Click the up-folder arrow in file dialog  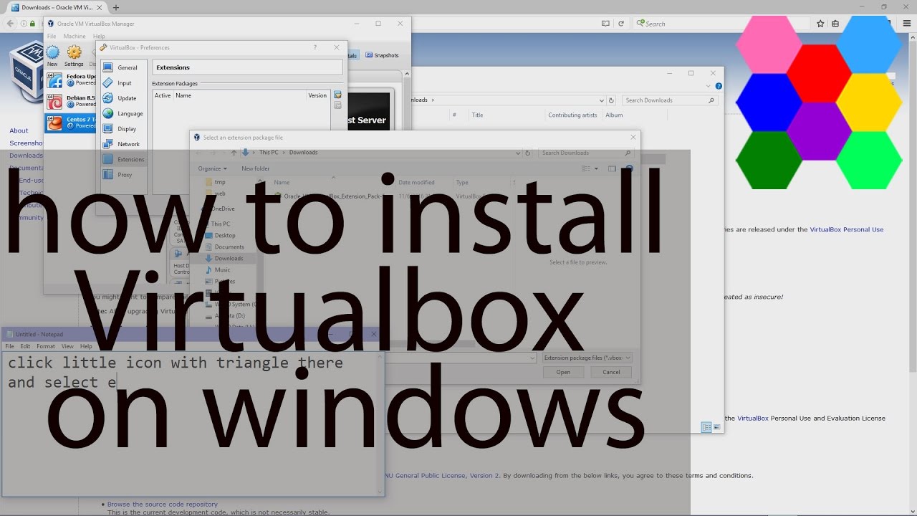click(234, 153)
